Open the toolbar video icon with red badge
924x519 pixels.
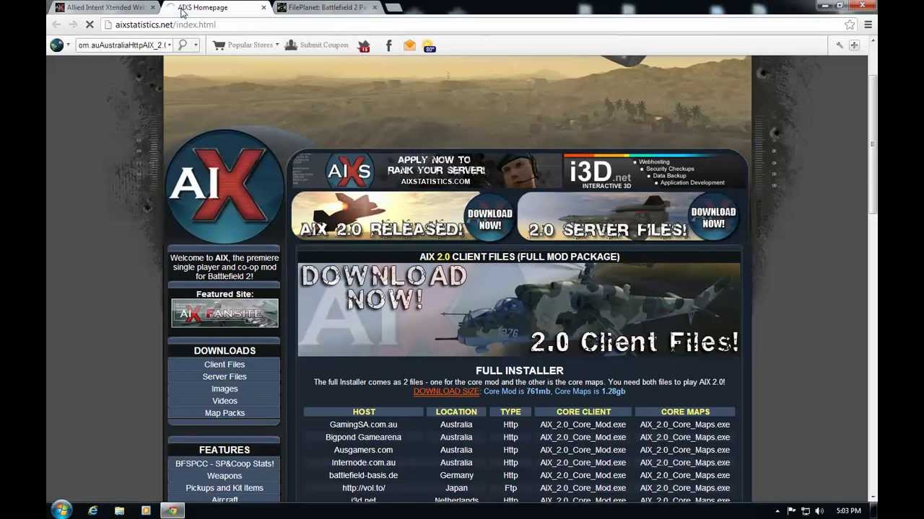pyautogui.click(x=364, y=45)
